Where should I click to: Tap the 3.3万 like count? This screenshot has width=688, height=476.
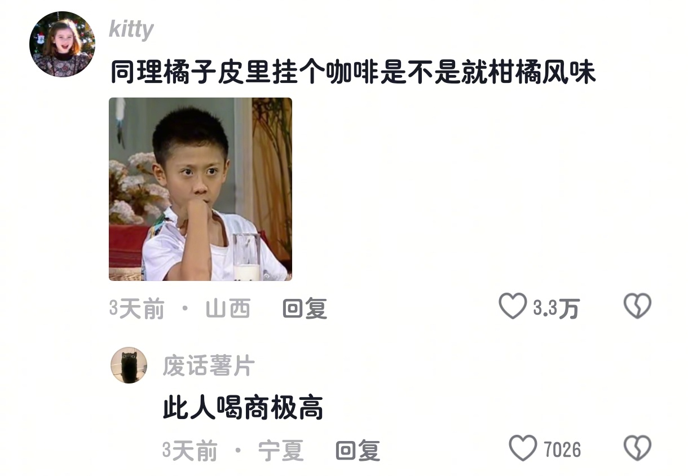[556, 308]
